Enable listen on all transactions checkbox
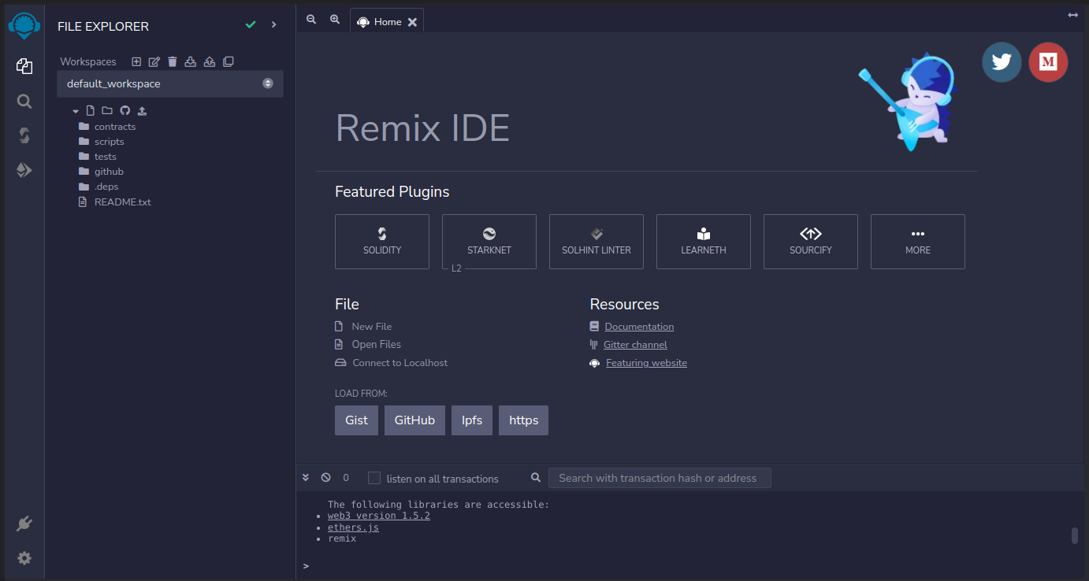The width and height of the screenshot is (1089, 581). [x=374, y=478]
